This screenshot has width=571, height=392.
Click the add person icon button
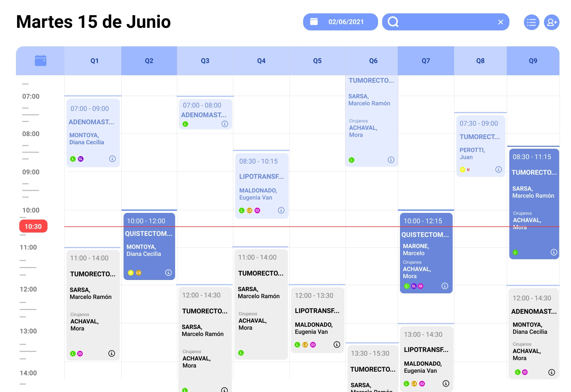(x=552, y=22)
